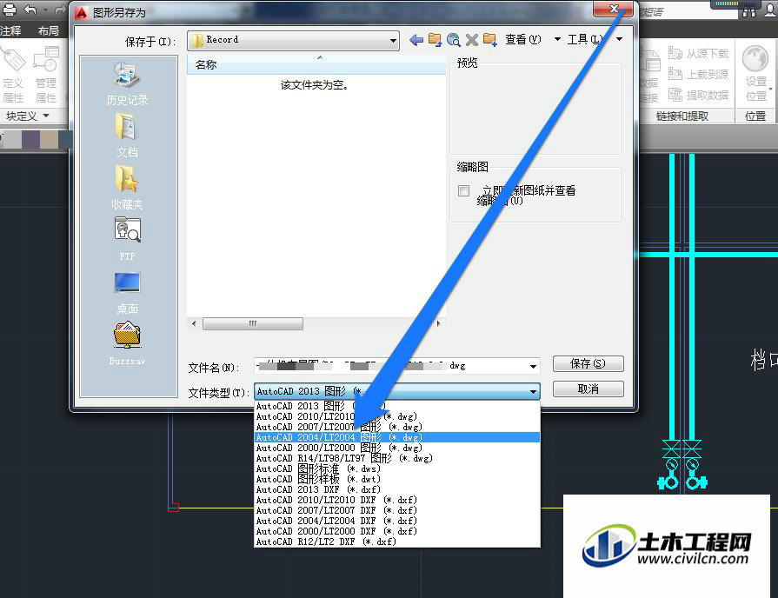778x598 pixels.
Task: Expand the 块定义 panel dropdown
Action: [x=46, y=116]
